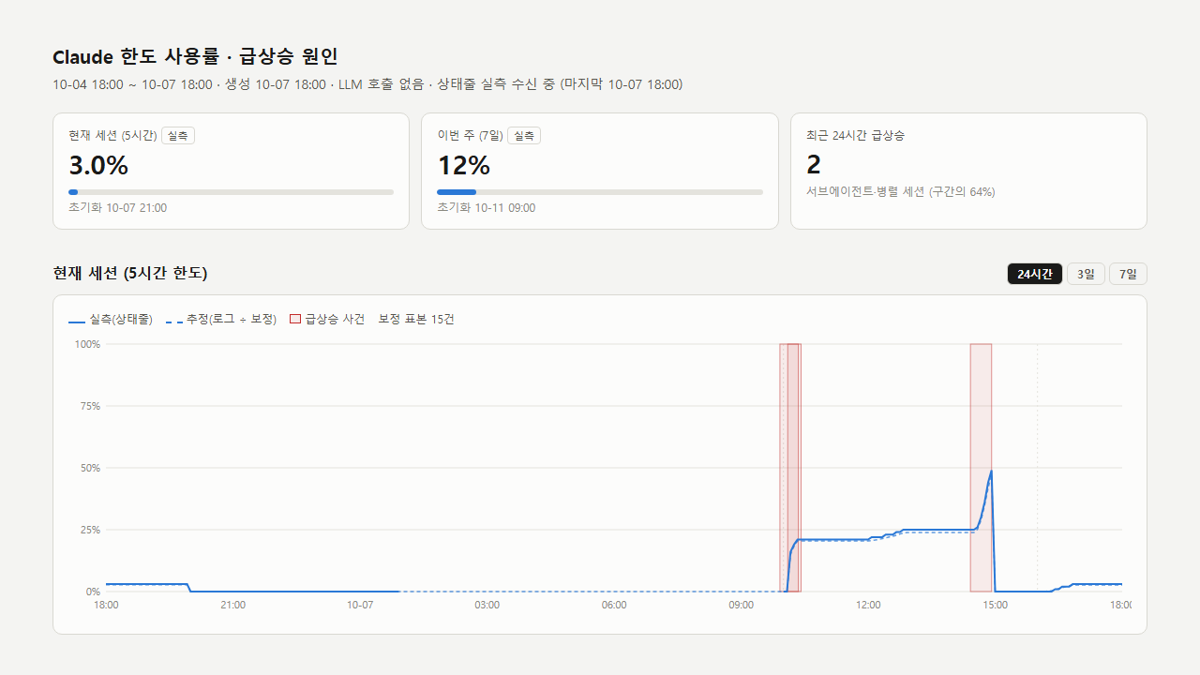Click the 06:00 x-axis label
Screen dimensions: 1200x675
click(x=614, y=606)
